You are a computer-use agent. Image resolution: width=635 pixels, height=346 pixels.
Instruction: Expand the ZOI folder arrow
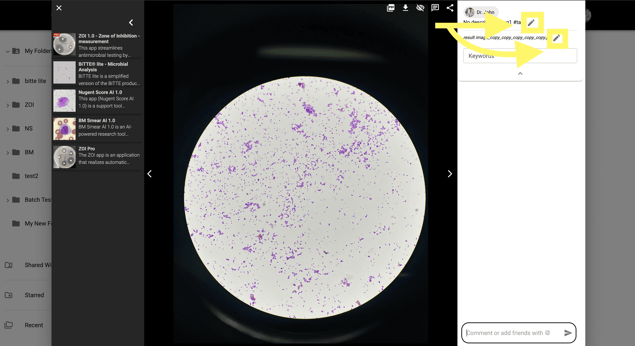click(x=8, y=105)
